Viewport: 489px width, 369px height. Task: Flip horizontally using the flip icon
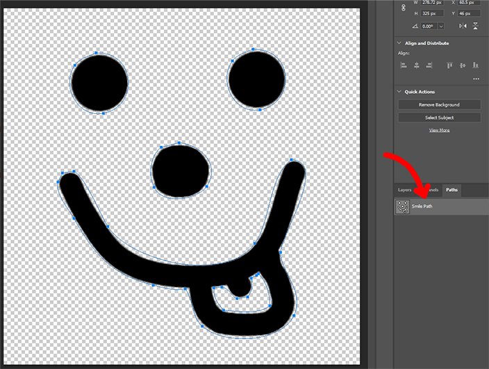(x=463, y=26)
